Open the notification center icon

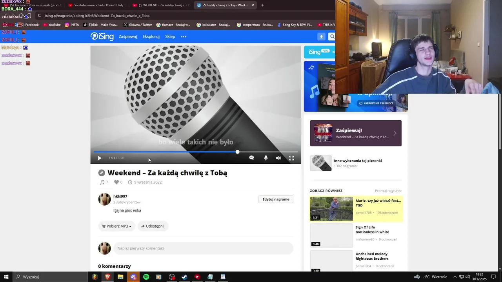pyautogui.click(x=494, y=277)
